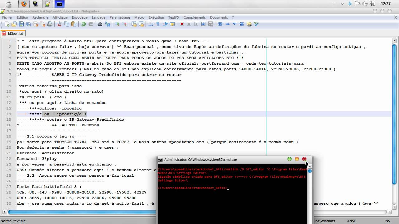Toggle the indent guide toolbar button

[x=165, y=24]
